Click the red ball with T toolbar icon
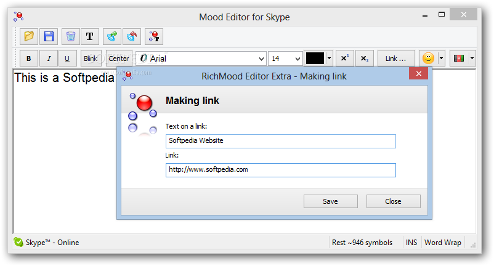The image size is (494, 266). (154, 36)
